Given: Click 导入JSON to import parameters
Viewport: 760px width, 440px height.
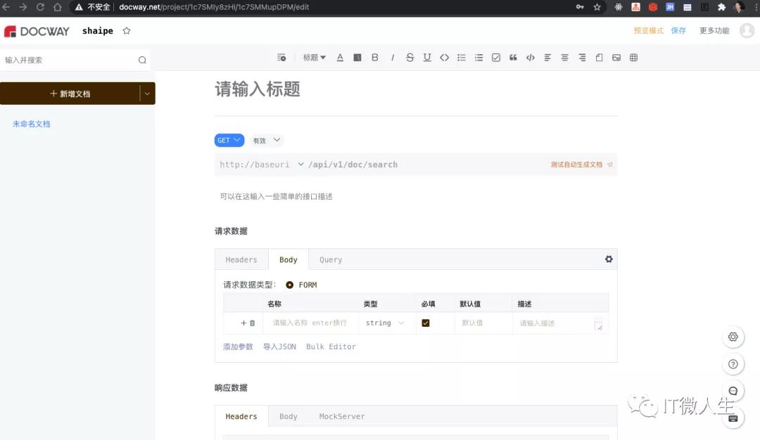Looking at the screenshot, I should point(279,347).
